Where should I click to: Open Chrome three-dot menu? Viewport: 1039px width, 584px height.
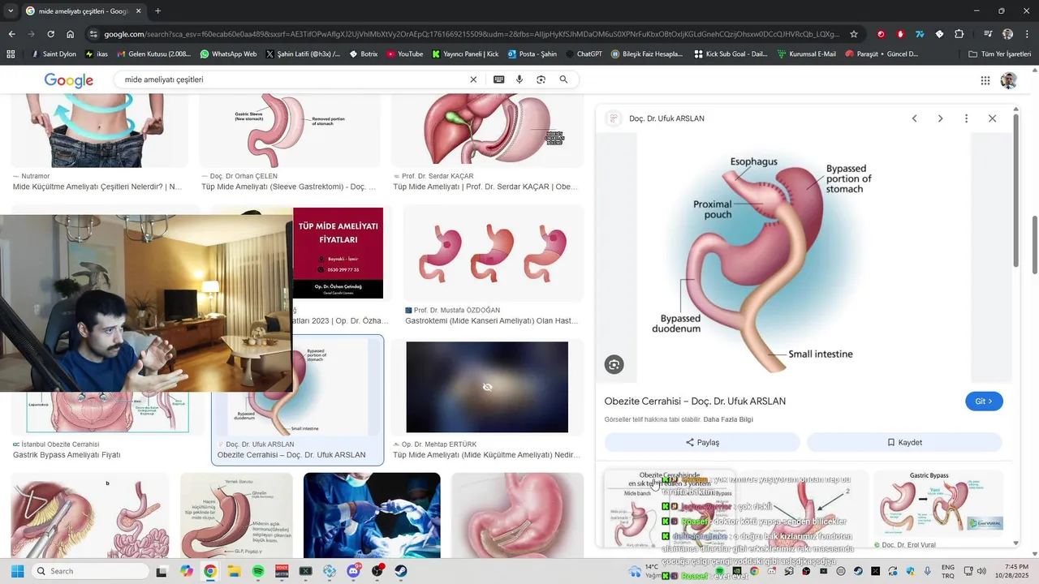coord(1028,34)
